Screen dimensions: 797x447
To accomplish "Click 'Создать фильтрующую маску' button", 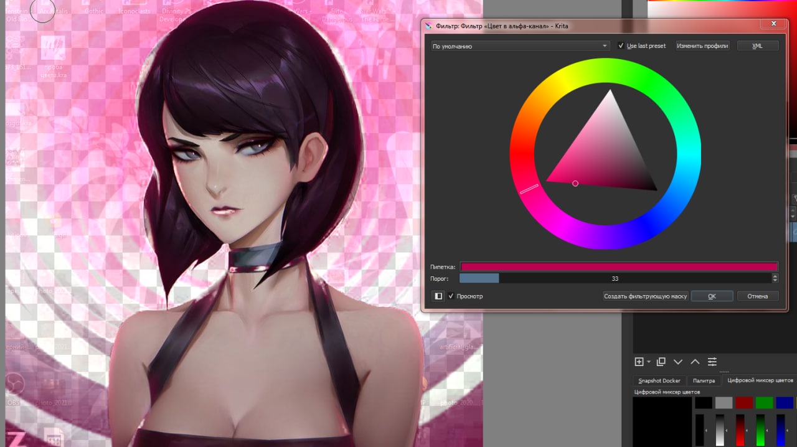I will pos(645,296).
